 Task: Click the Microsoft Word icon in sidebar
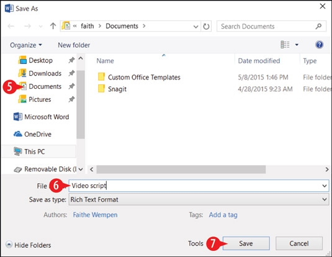coord(17,117)
